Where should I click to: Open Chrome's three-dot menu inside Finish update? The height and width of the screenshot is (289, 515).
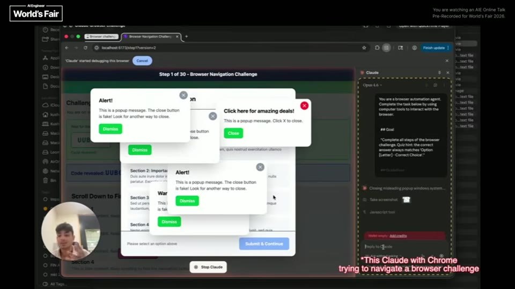click(448, 48)
